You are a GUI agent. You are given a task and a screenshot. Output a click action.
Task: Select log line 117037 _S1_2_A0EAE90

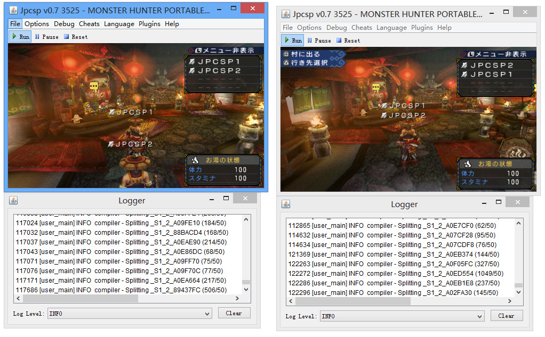pyautogui.click(x=121, y=242)
